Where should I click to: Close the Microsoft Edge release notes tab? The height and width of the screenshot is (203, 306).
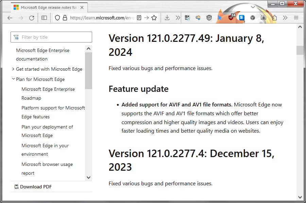pos(82,7)
